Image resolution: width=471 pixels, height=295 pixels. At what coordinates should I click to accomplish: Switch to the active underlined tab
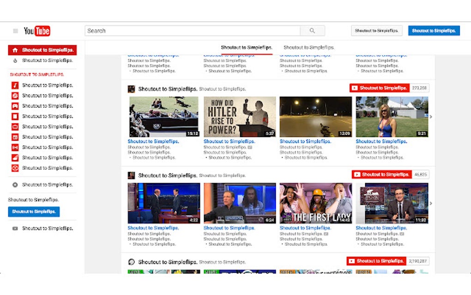click(247, 47)
